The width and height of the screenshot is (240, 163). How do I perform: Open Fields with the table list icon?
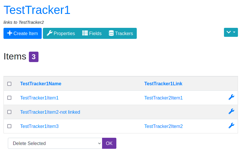(x=92, y=33)
